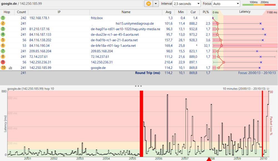Sort by the Avg column header
The image size is (278, 161).
pos(168,12)
